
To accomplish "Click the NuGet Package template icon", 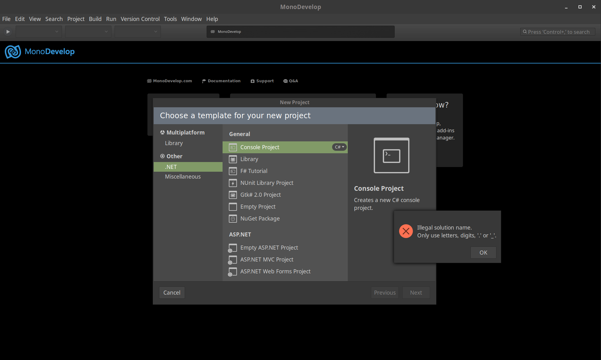I will tap(233, 219).
